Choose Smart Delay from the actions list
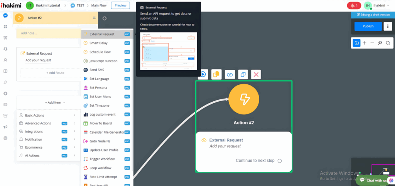The height and width of the screenshot is (186, 395). point(98,43)
